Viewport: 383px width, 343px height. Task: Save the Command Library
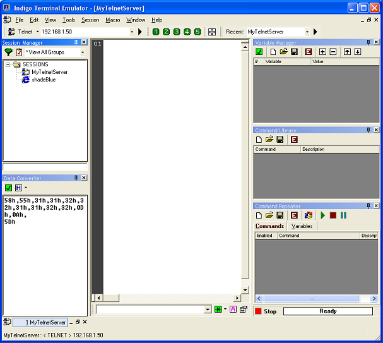pyautogui.click(x=280, y=140)
